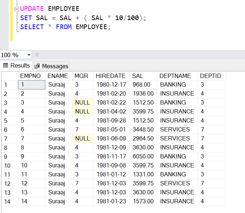The height and width of the screenshot is (213, 245).
Task: Select SERVICES department cell in row 6
Action: pos(177,130)
